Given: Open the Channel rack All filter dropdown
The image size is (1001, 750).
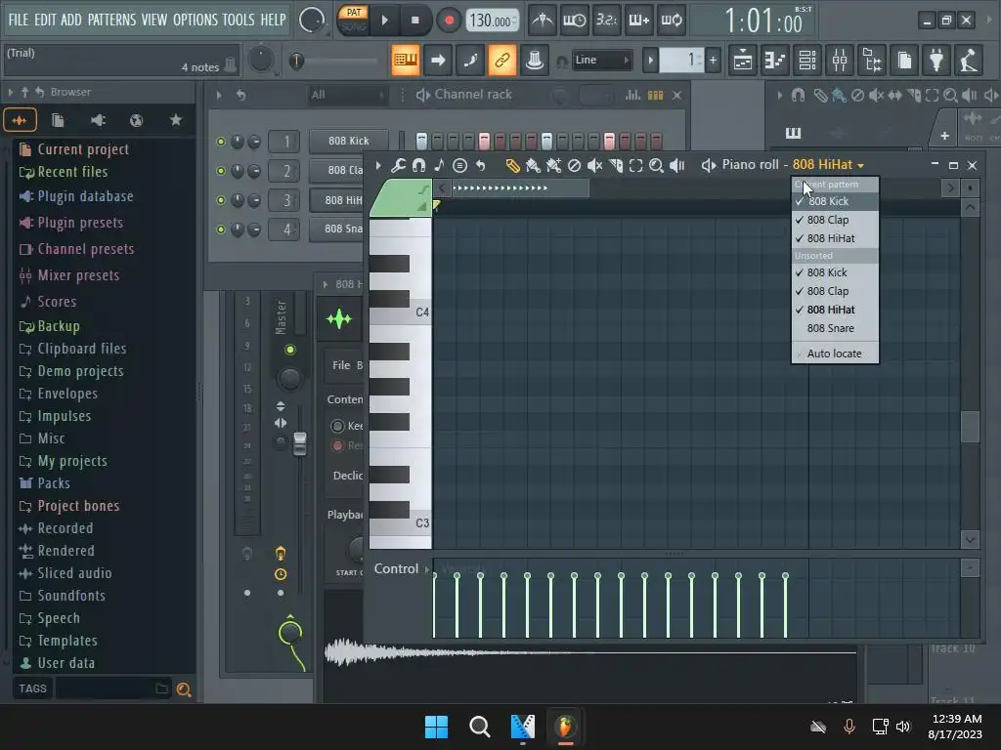Looking at the screenshot, I should (348, 95).
